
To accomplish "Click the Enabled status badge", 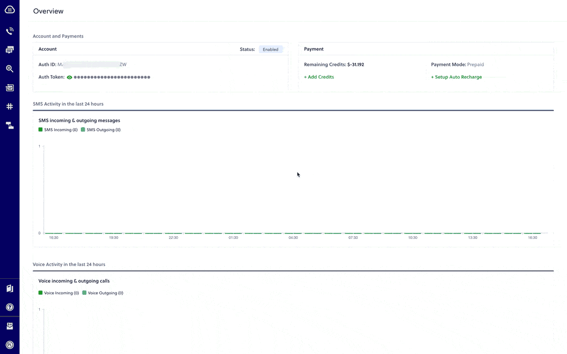I will coord(270,49).
